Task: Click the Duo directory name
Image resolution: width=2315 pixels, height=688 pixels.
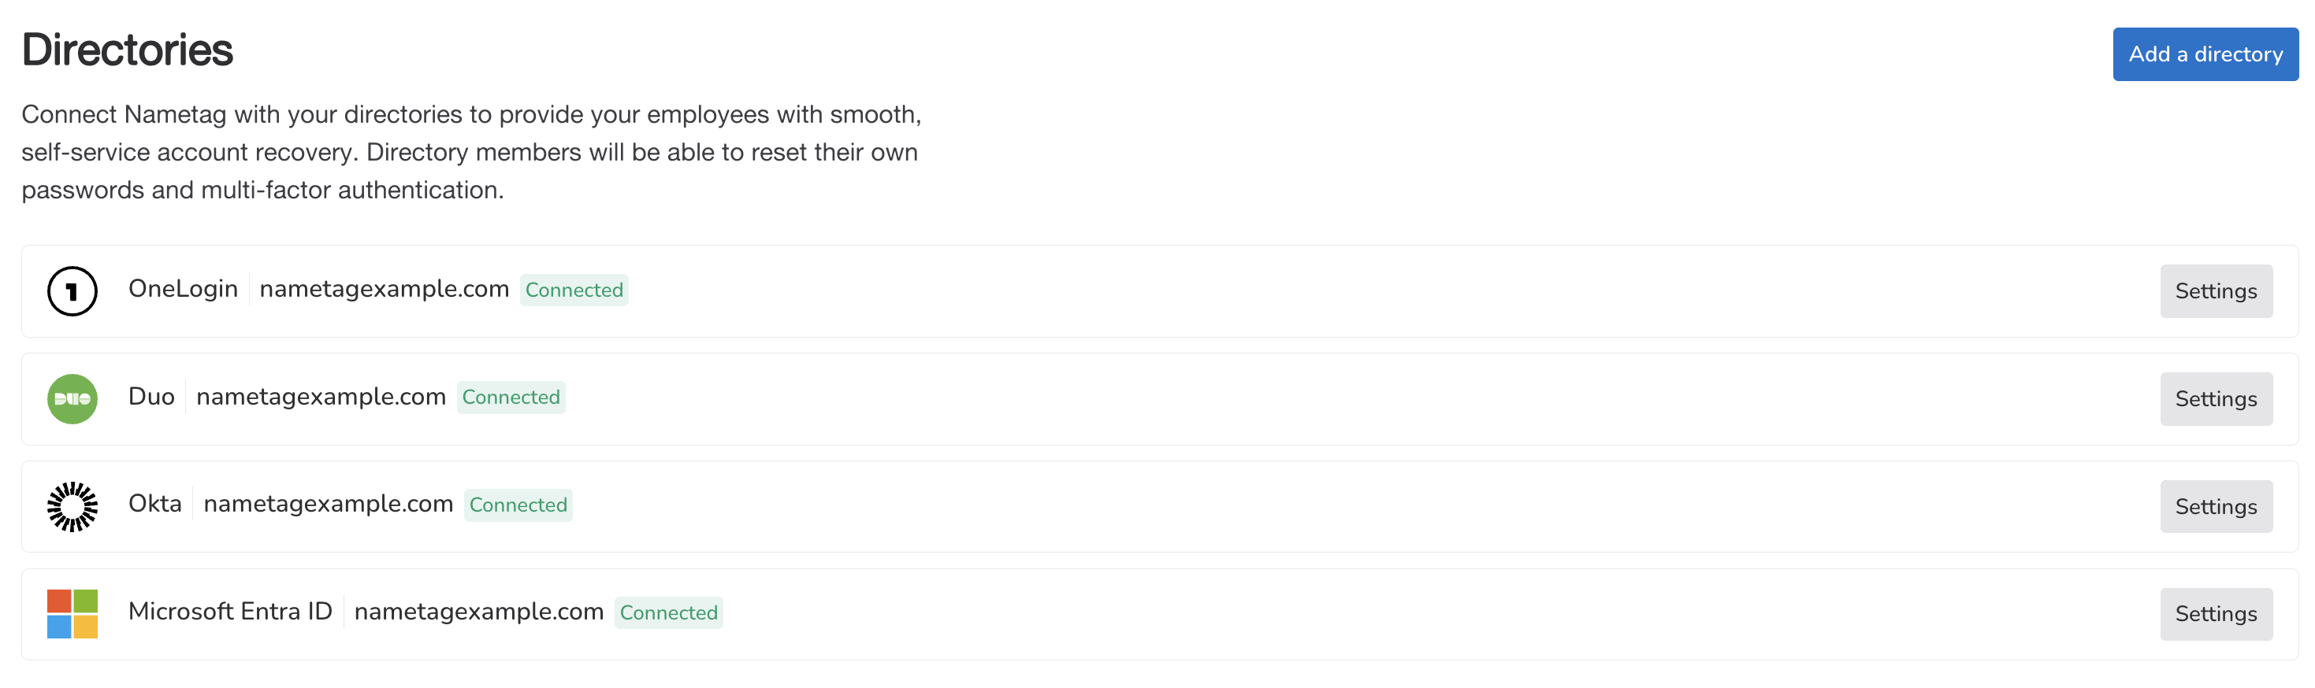Action: [151, 397]
